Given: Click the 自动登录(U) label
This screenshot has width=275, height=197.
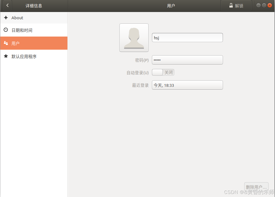Looking at the screenshot, I should 138,73.
